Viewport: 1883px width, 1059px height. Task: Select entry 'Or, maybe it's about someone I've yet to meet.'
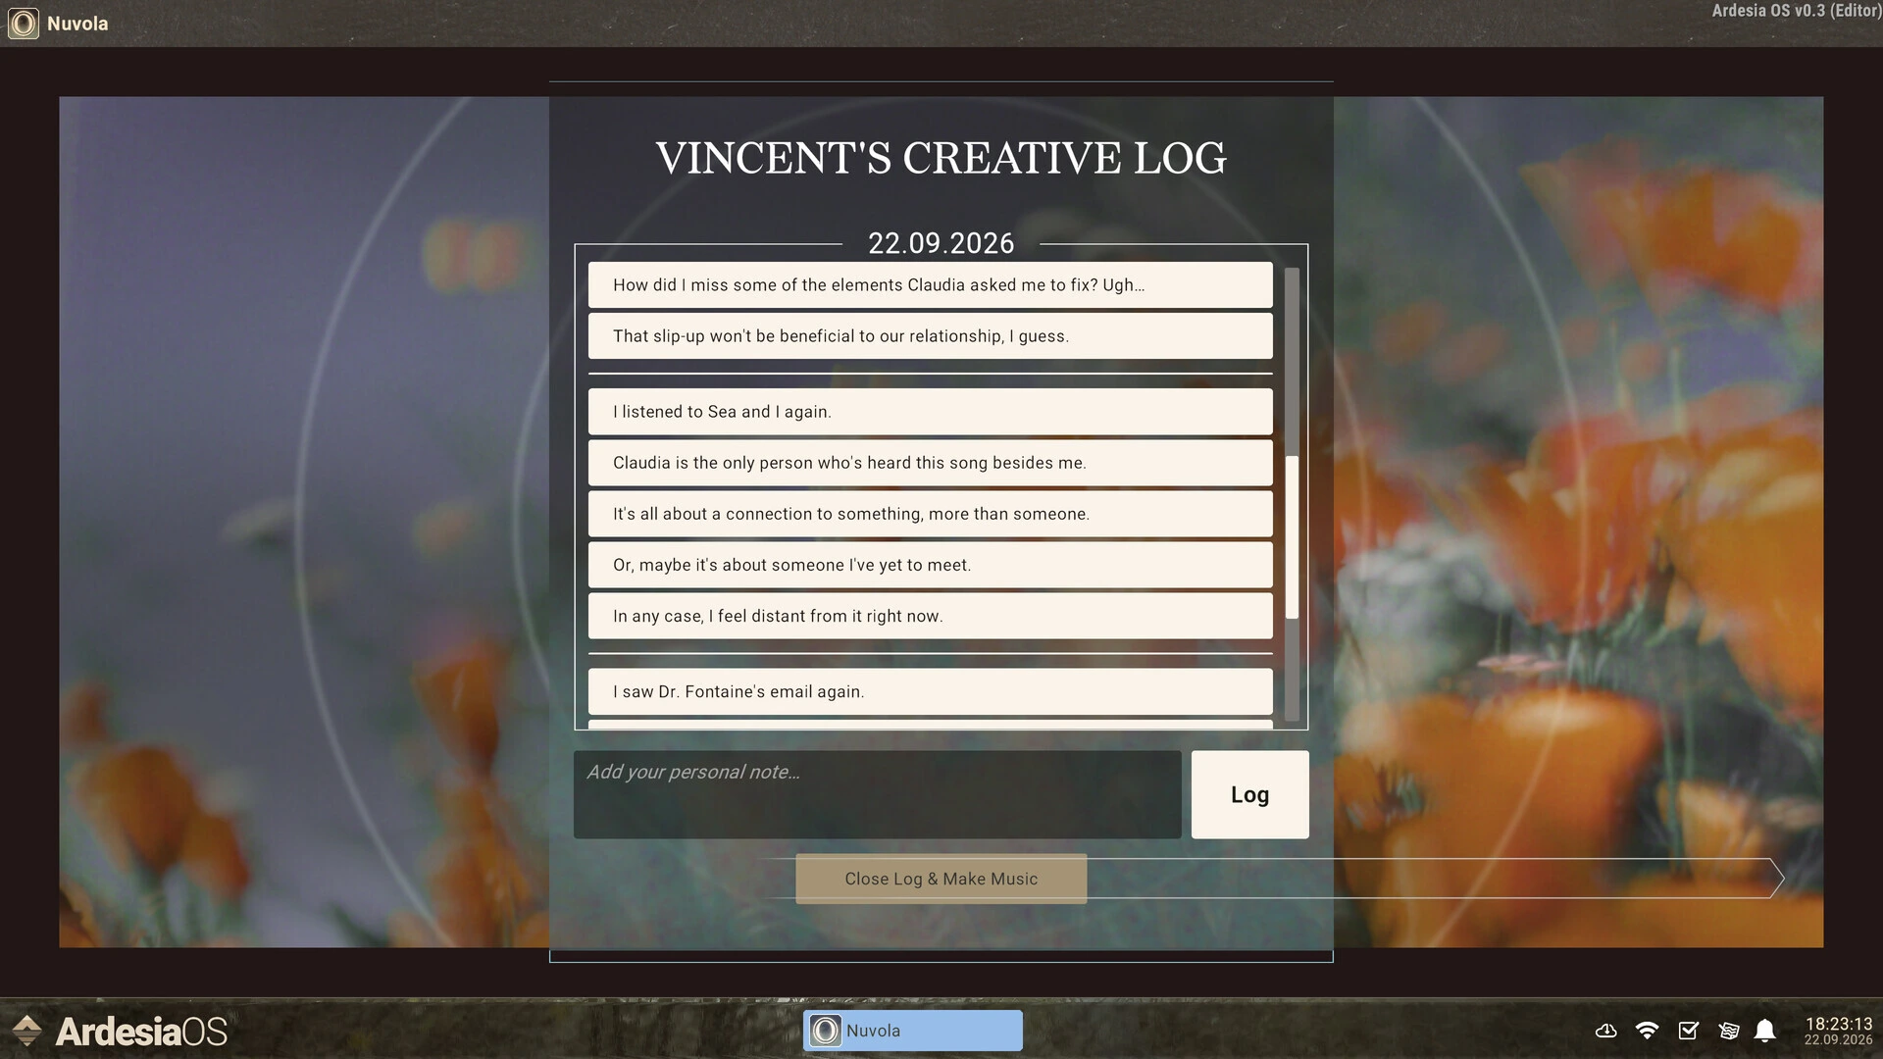(930, 565)
